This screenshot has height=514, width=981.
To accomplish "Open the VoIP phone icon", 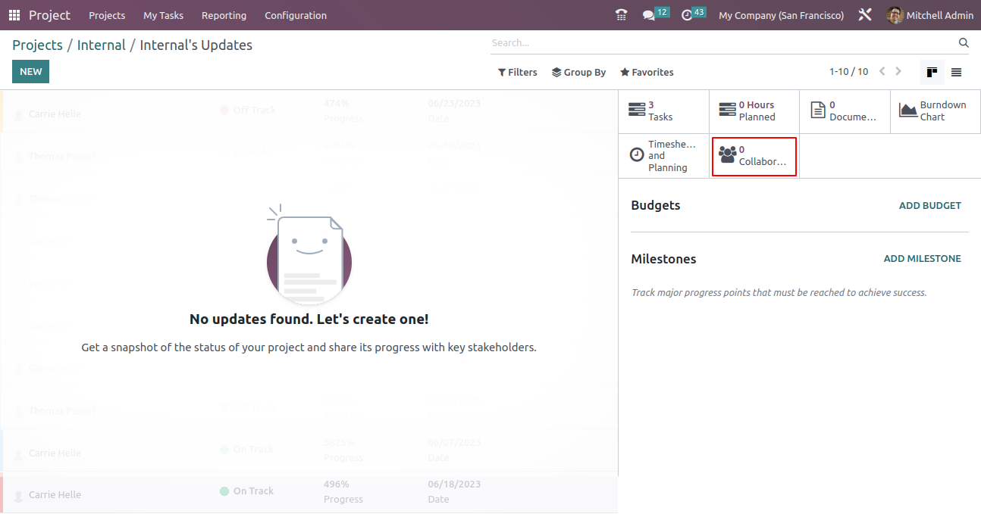I will tap(622, 15).
